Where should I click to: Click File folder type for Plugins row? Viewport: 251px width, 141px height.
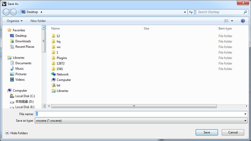click(225, 58)
